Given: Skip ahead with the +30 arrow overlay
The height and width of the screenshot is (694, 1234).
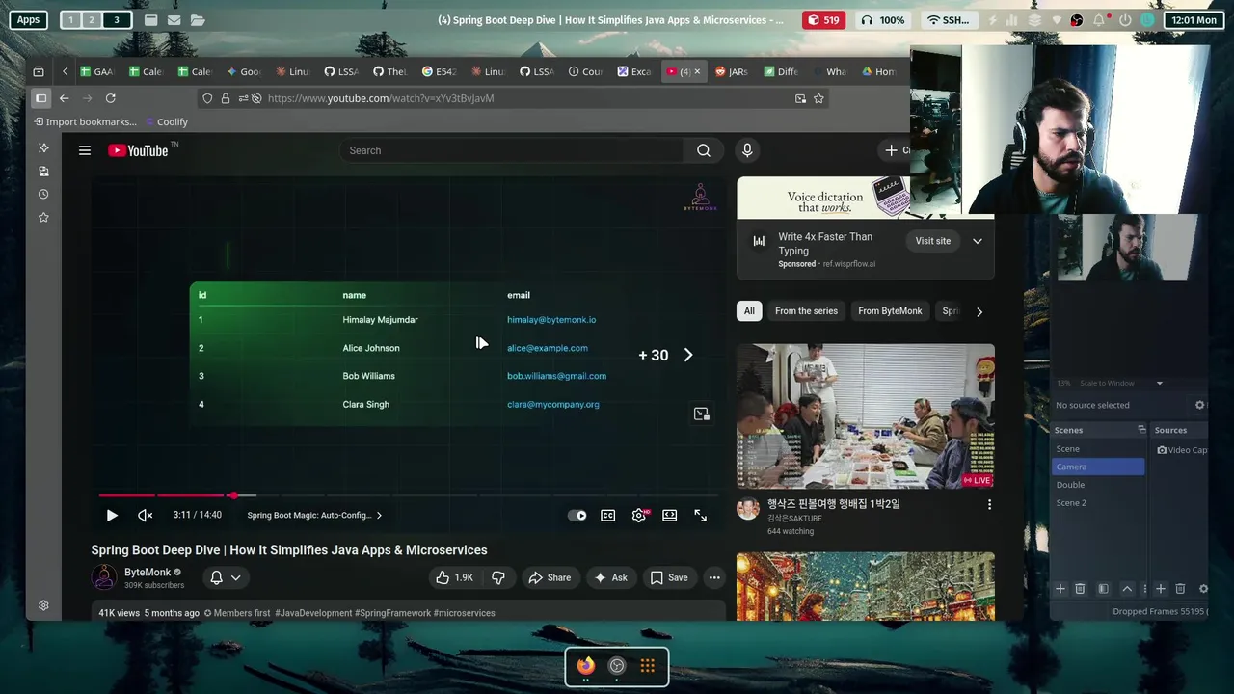Looking at the screenshot, I should tap(665, 355).
